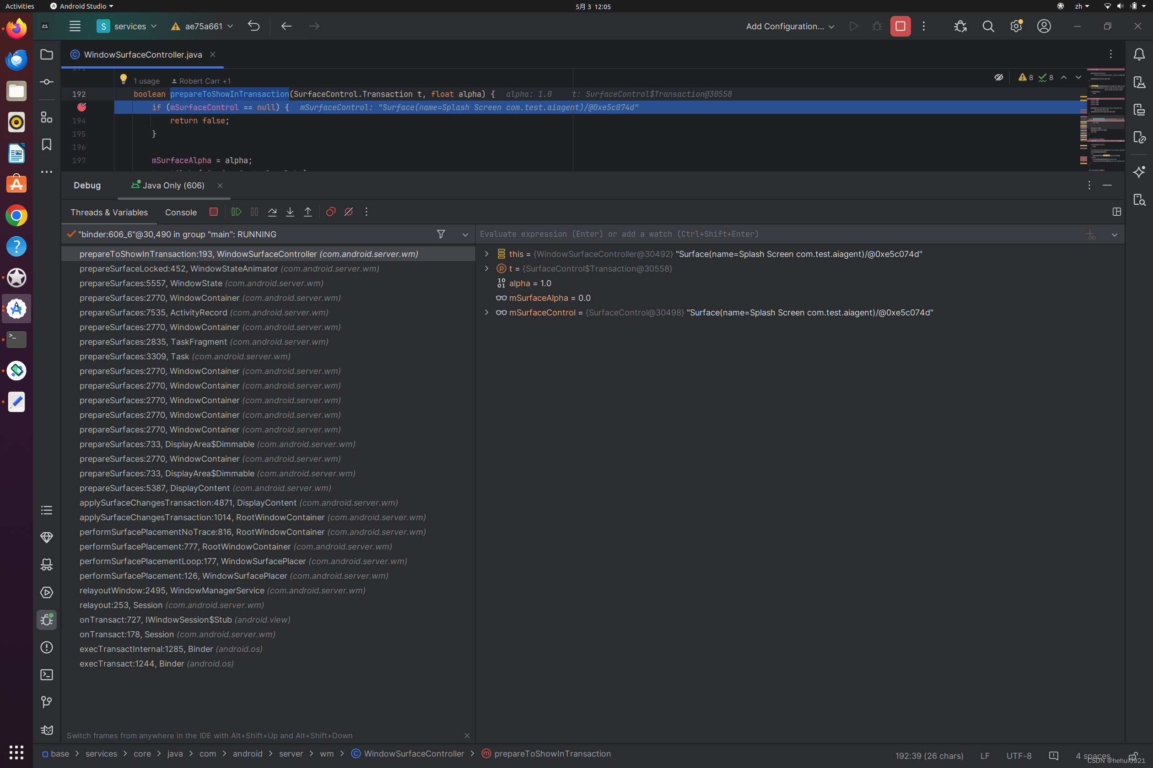Click Step Over in debug toolbar
The image size is (1153, 768).
click(272, 212)
